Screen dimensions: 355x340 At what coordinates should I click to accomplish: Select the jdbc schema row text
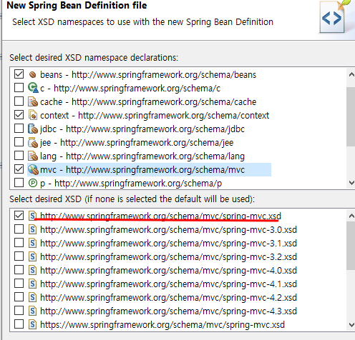click(142, 129)
